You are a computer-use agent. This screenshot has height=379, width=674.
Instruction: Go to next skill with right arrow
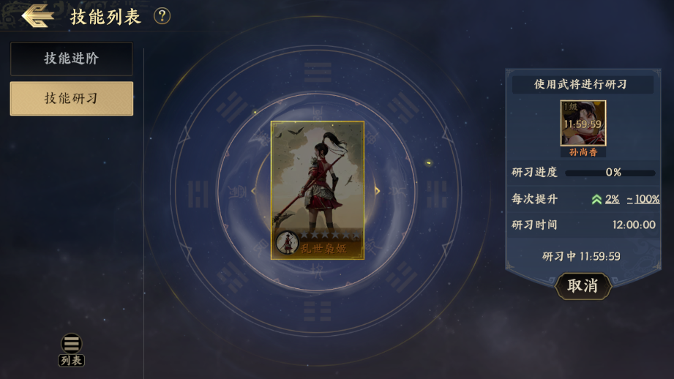[x=377, y=191]
